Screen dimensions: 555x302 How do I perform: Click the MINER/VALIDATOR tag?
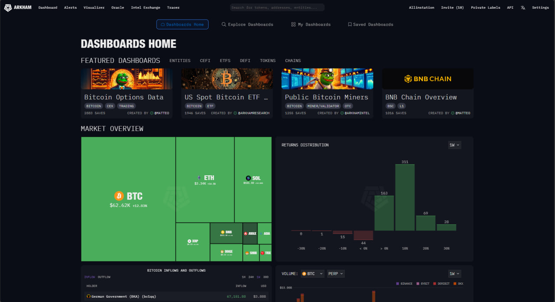323,106
